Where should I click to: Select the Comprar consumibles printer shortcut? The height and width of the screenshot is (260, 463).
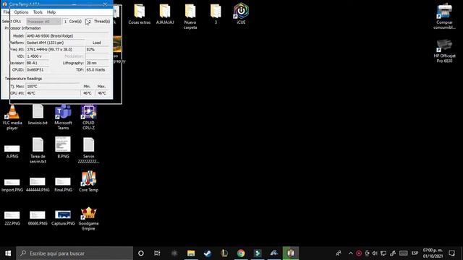coord(444,17)
